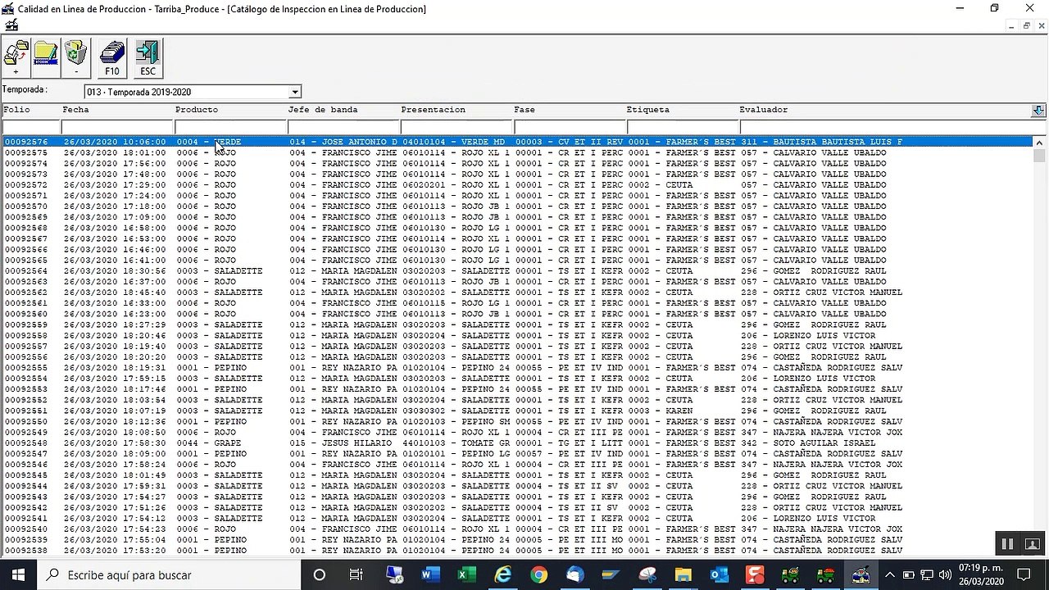Image resolution: width=1049 pixels, height=590 pixels.
Task: Click the Windows search box on taskbar
Action: [x=170, y=575]
